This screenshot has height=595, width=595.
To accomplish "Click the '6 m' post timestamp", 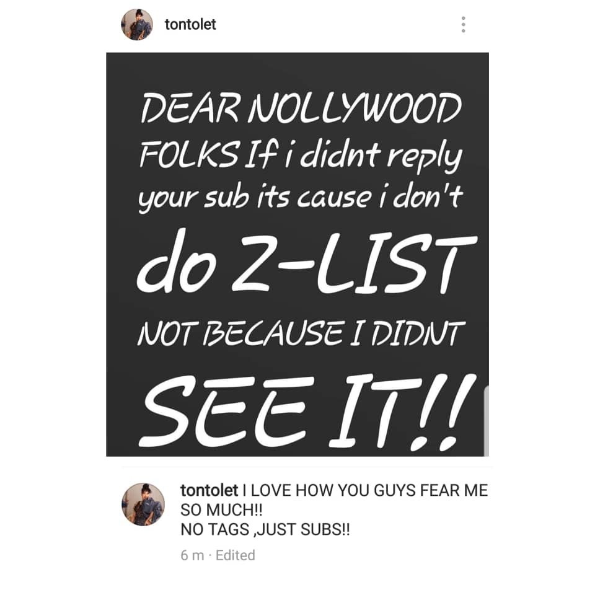I will point(192,555).
